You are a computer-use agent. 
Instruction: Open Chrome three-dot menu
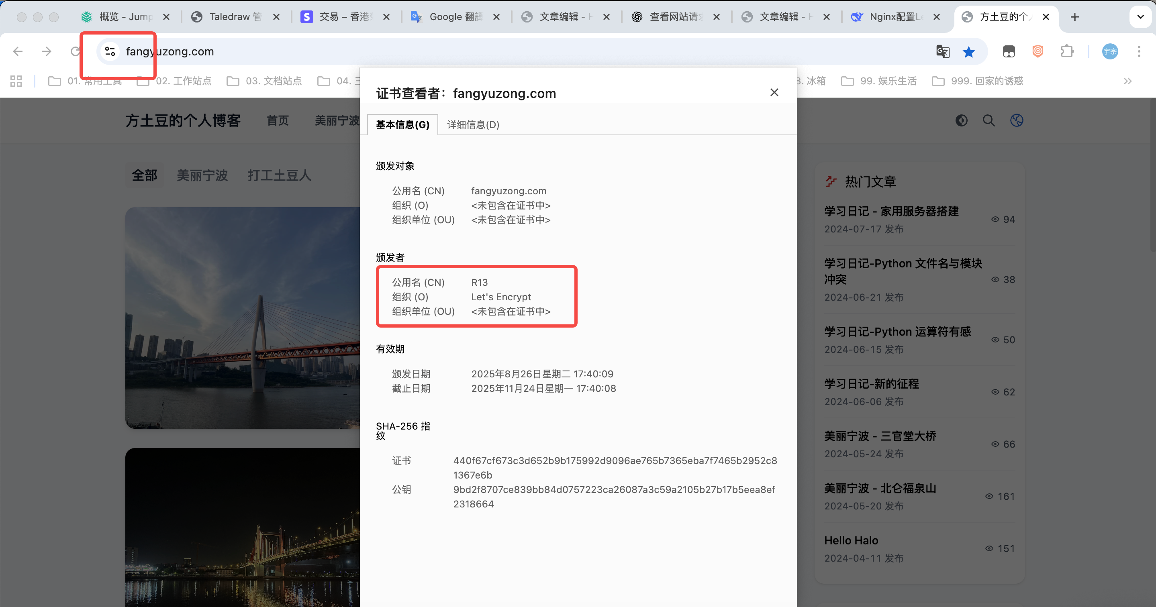point(1138,52)
